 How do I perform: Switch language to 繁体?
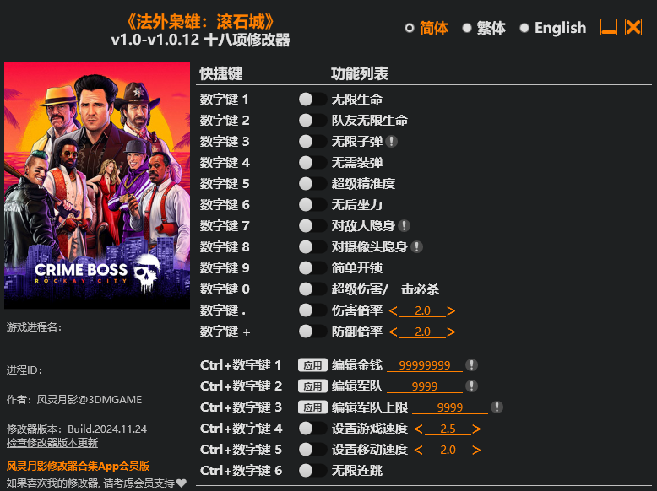[x=484, y=28]
